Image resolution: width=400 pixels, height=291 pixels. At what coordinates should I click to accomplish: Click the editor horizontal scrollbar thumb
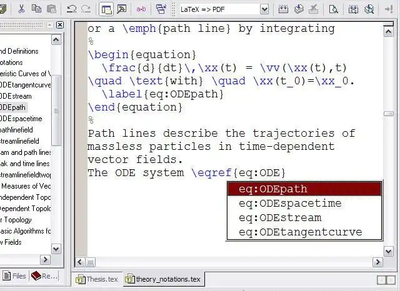90,262
